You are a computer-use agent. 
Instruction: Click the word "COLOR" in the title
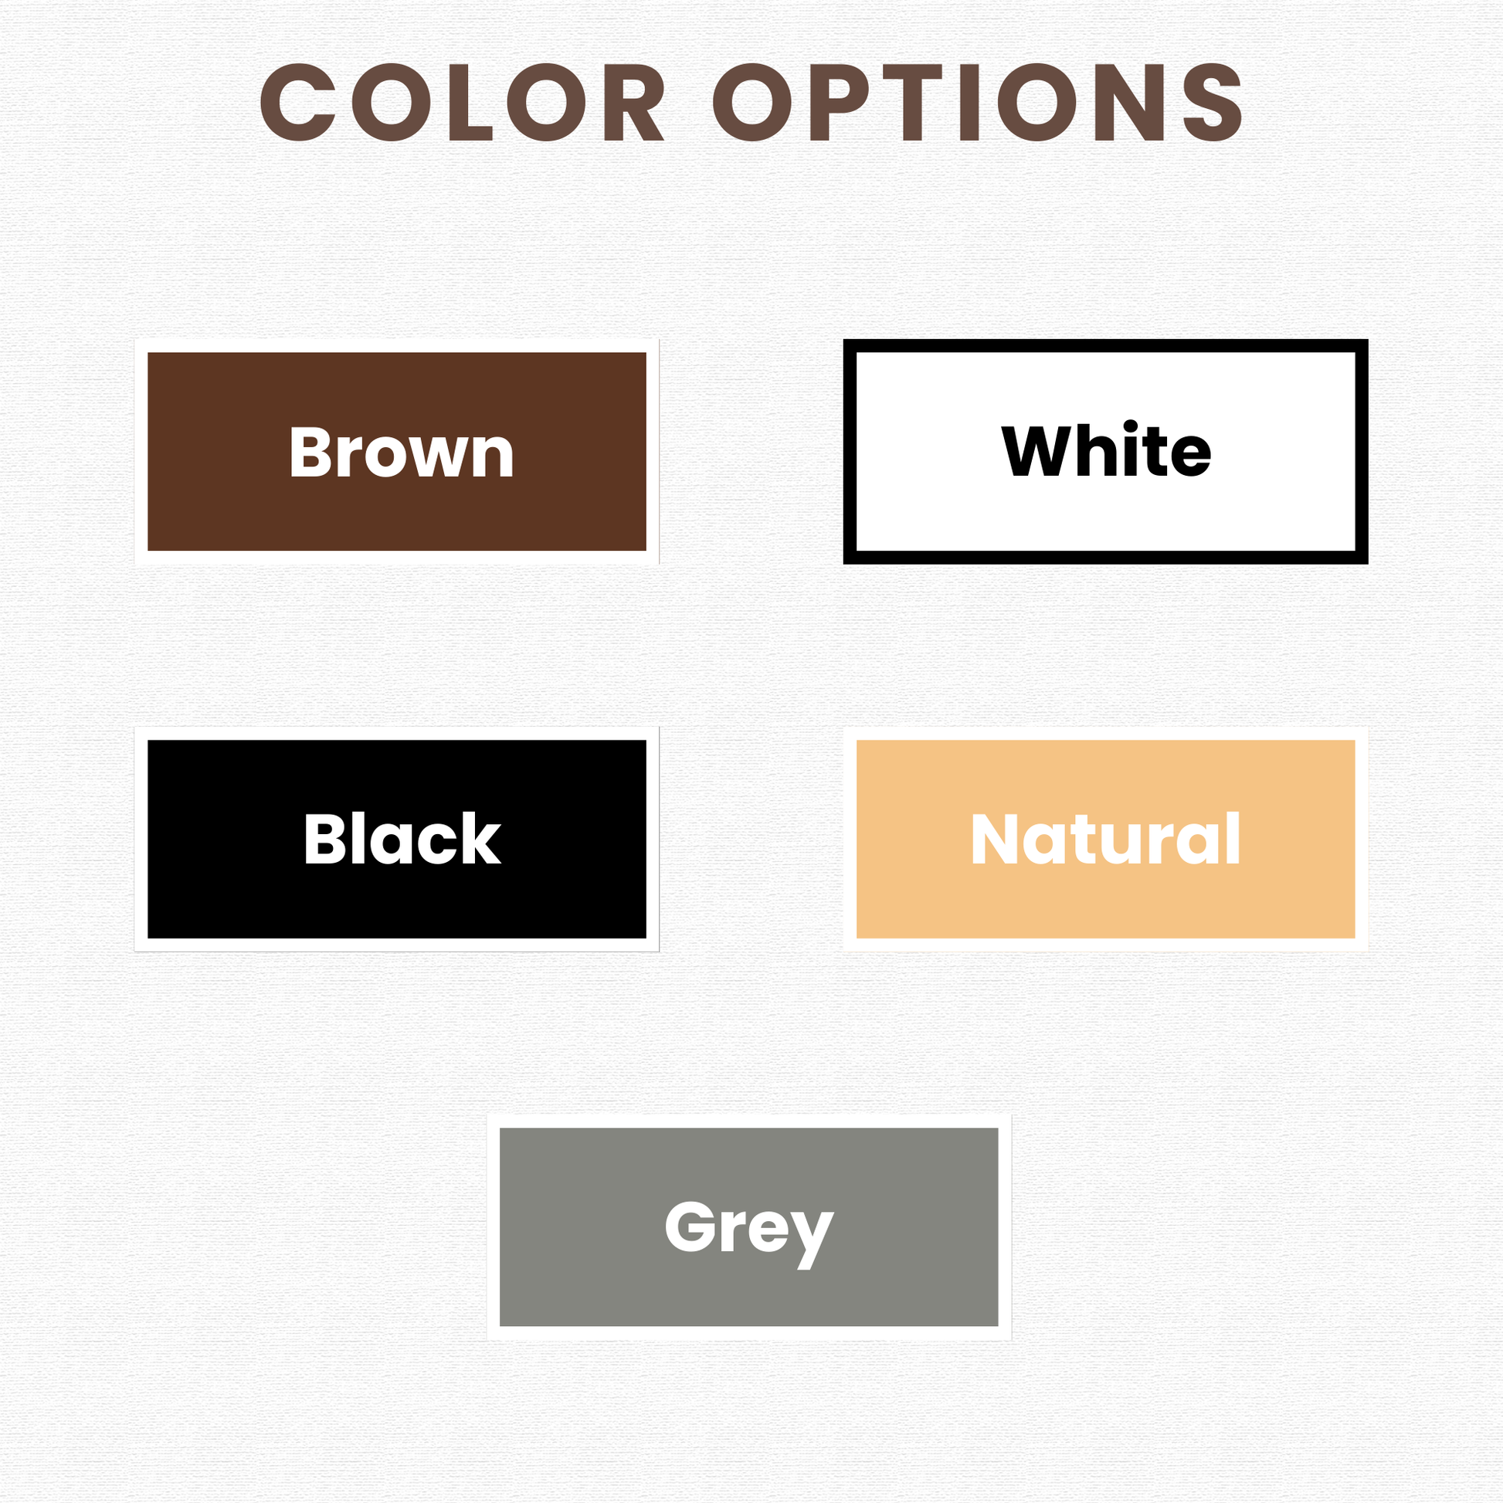[462, 102]
